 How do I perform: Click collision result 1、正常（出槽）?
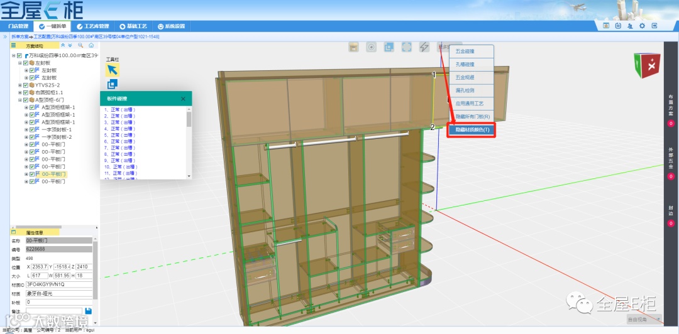[x=120, y=110]
